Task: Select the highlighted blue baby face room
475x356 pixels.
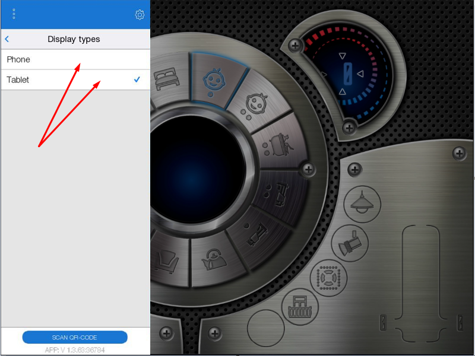Action: pos(212,77)
